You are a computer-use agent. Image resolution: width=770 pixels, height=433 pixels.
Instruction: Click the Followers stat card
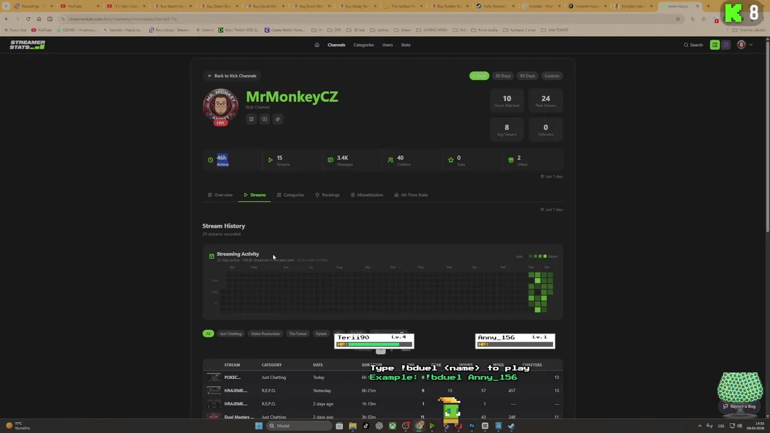pos(546,129)
